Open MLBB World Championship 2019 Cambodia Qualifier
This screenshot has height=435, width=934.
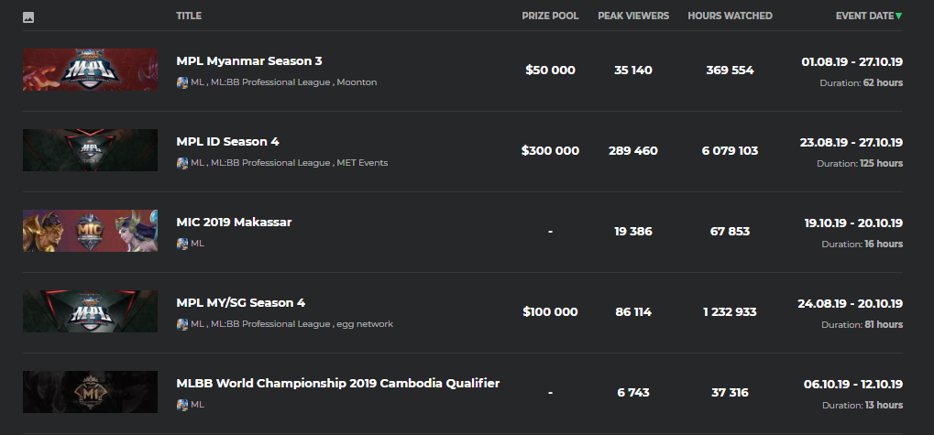338,384
